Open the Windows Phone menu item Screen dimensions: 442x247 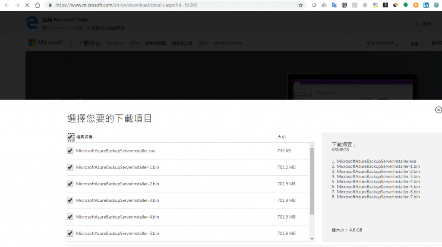(x=228, y=43)
